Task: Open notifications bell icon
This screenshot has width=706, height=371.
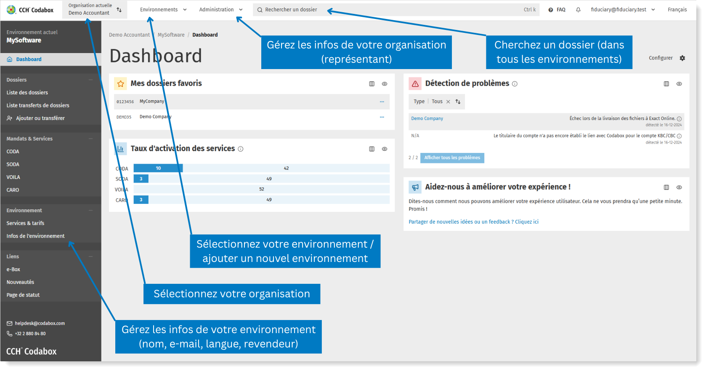Action: 579,10
